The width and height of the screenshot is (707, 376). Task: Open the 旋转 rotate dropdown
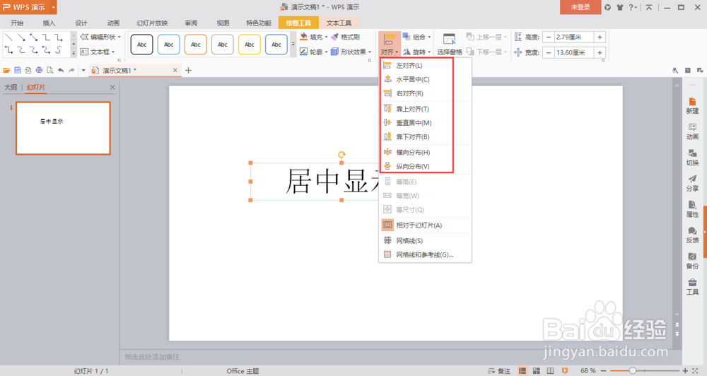pos(416,52)
